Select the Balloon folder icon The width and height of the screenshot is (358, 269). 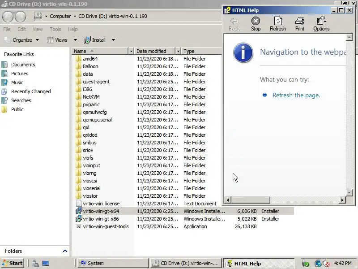point(78,66)
